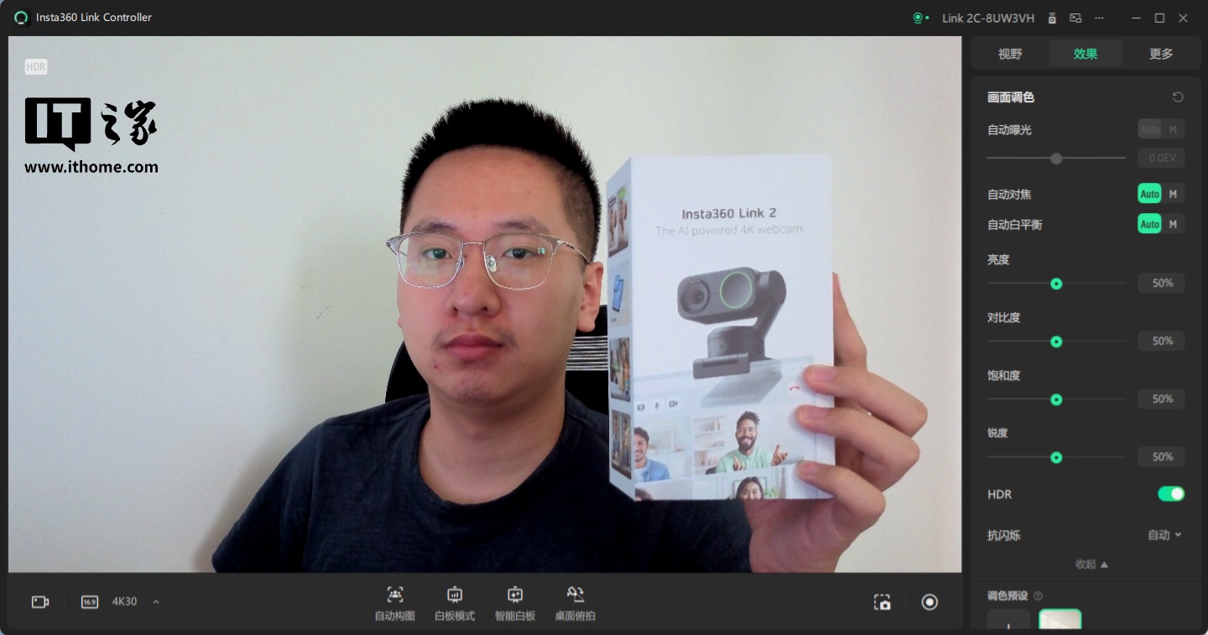Click the 0.0EV exposure value field
This screenshot has width=1208, height=635.
pyautogui.click(x=1162, y=158)
